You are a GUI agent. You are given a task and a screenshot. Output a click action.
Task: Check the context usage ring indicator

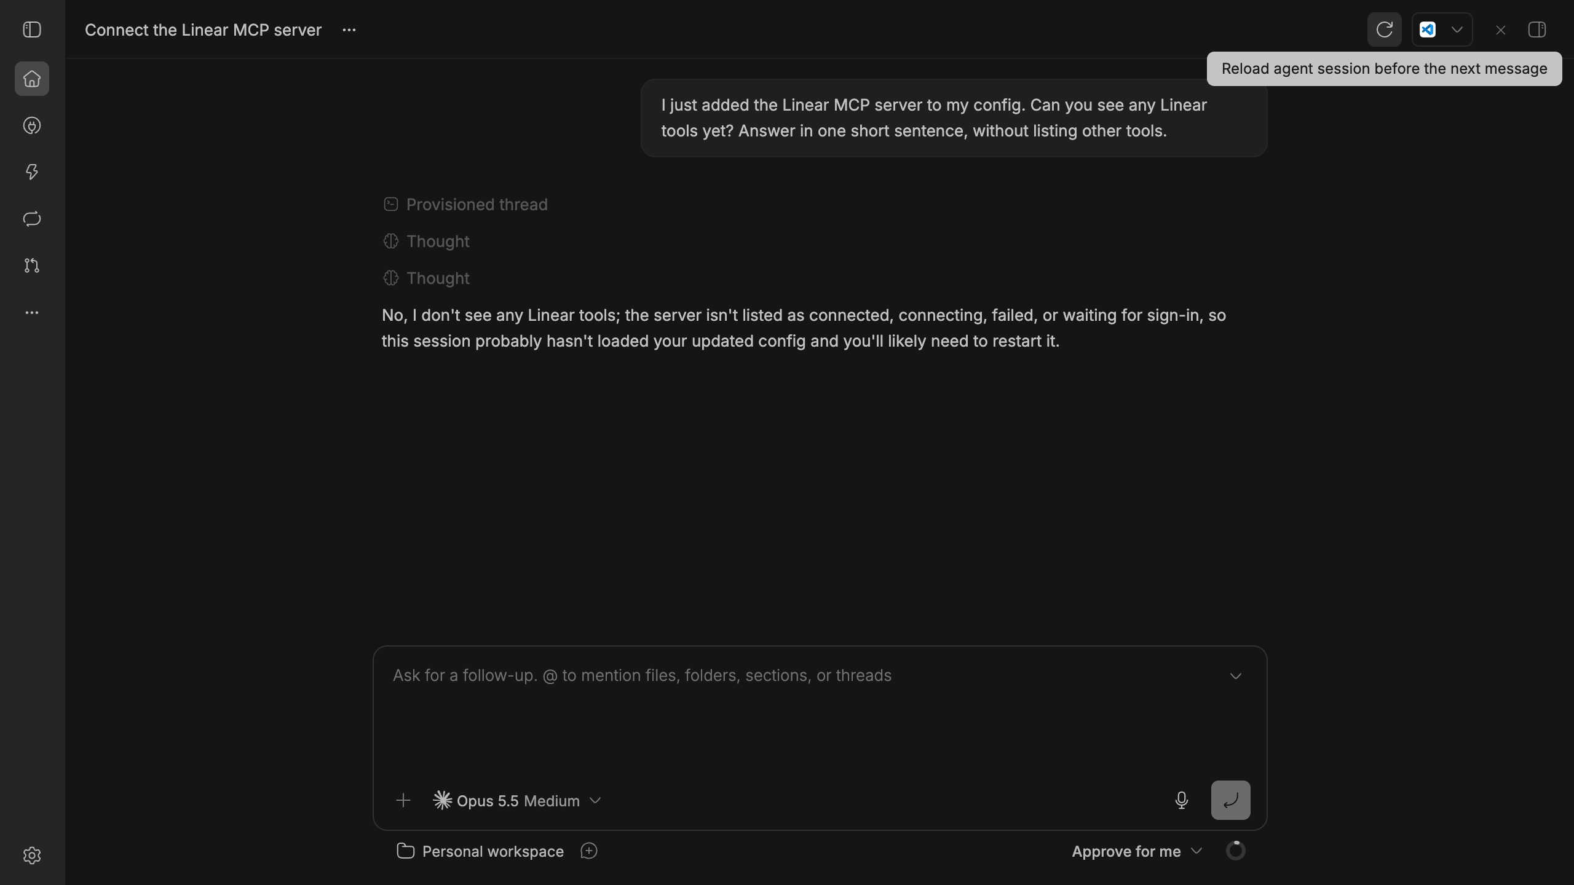[x=1236, y=851]
